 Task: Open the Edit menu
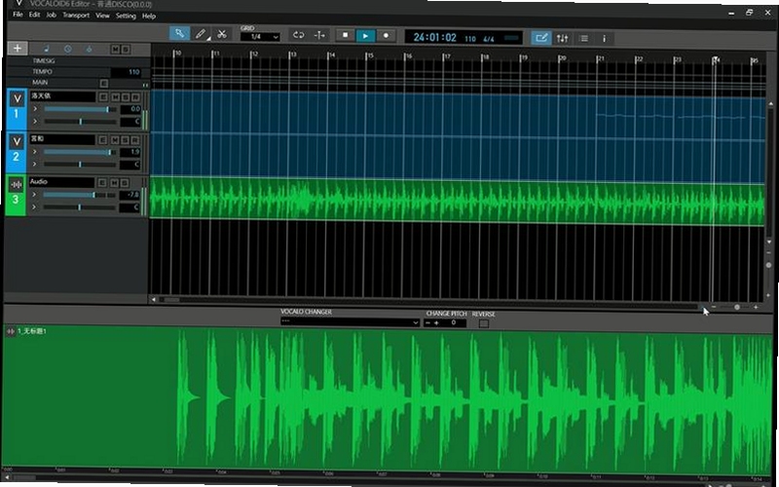[x=34, y=15]
